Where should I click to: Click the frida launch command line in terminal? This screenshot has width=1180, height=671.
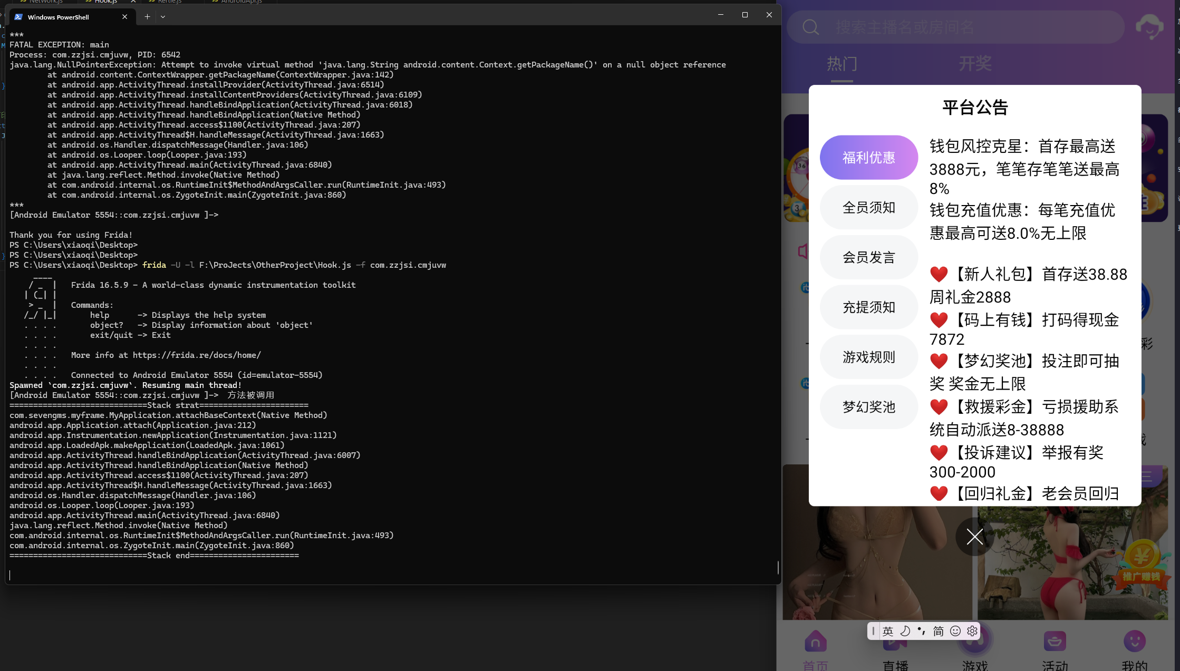click(294, 265)
